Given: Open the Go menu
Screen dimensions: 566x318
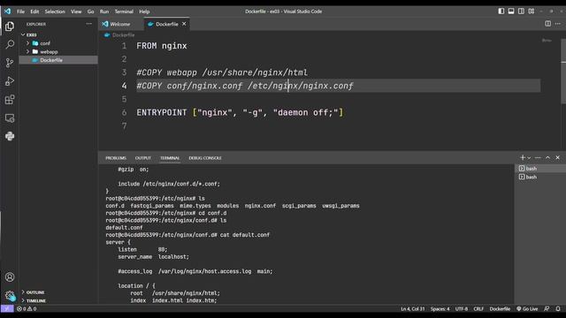Looking at the screenshot, I should pyautogui.click(x=90, y=11).
